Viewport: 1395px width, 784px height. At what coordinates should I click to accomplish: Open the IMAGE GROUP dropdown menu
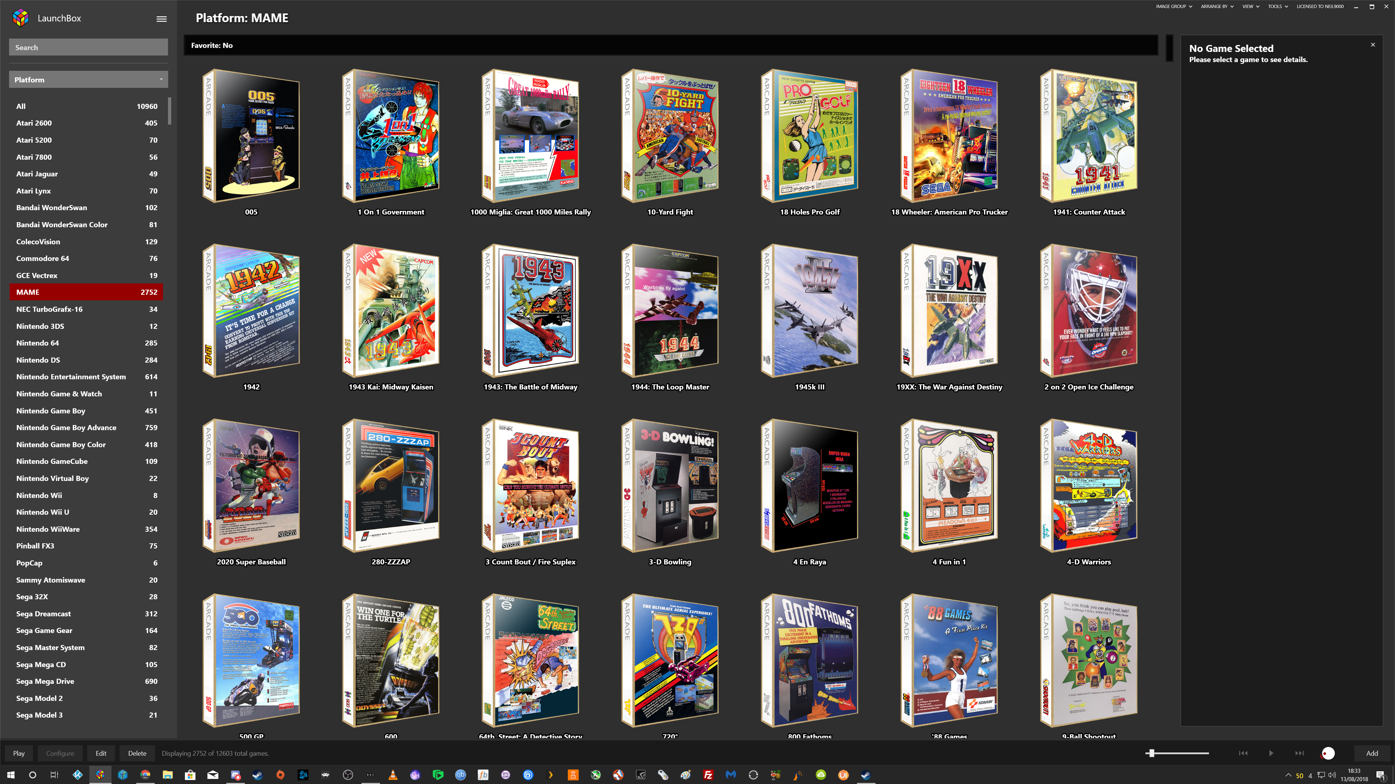click(x=1173, y=7)
